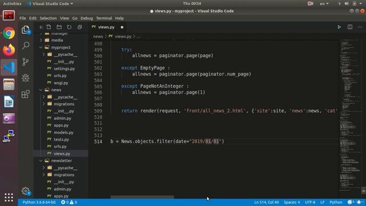Open the Edit menu
Screen dimensions: 366x206
click(x=33, y=18)
